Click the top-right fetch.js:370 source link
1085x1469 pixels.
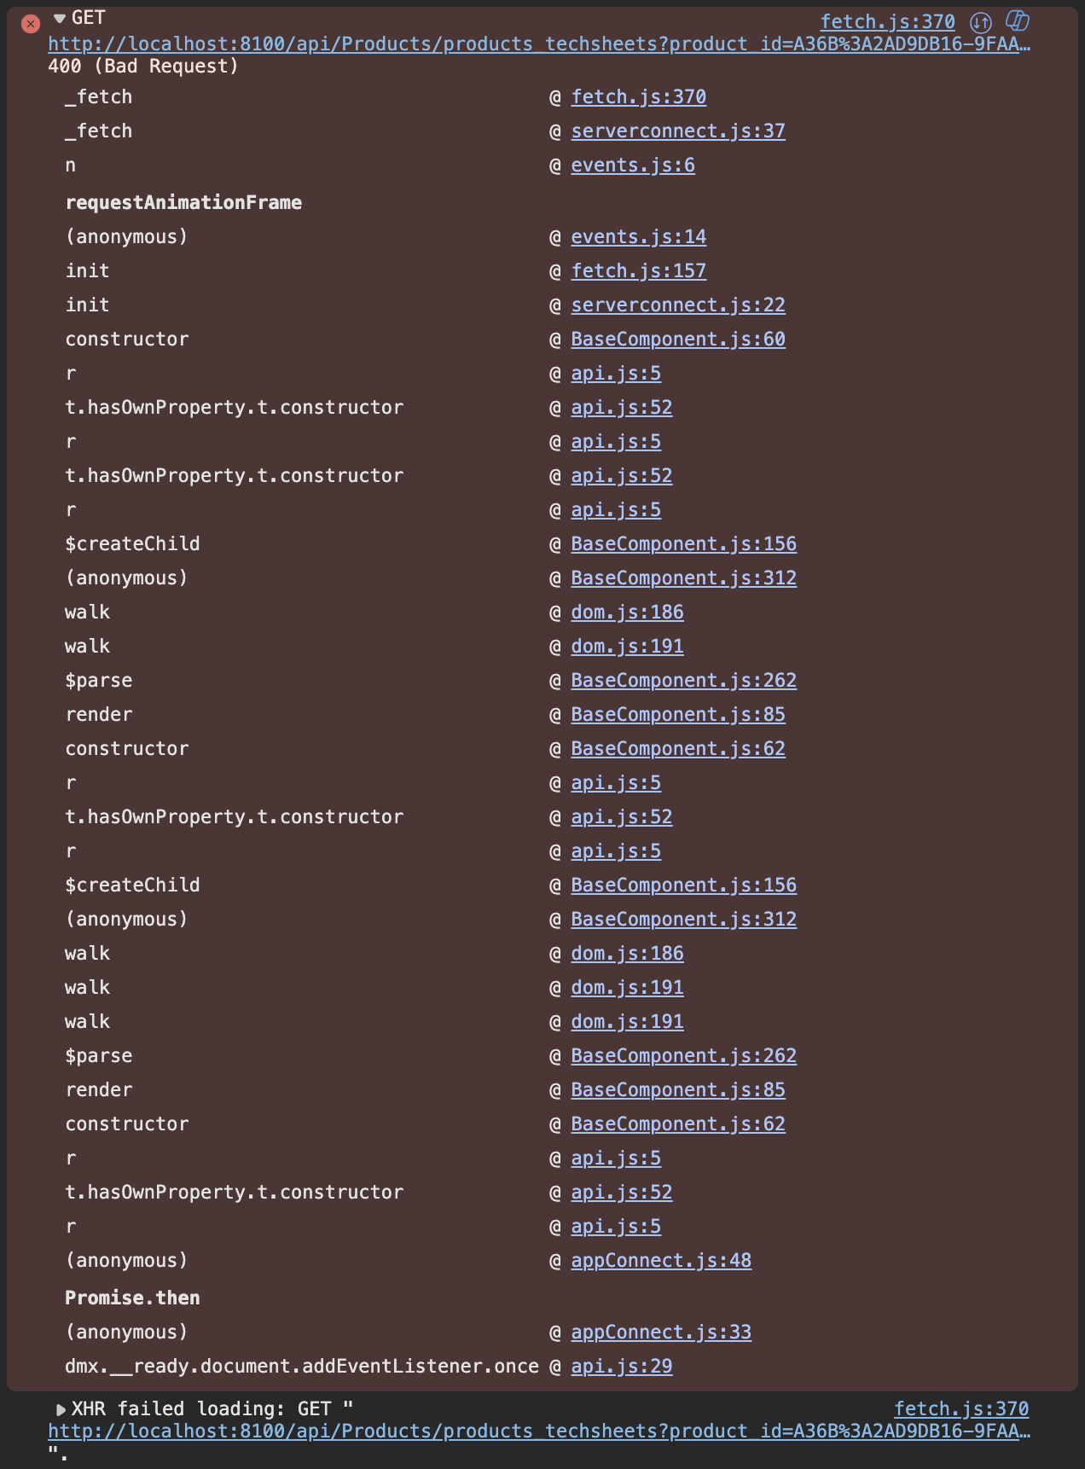click(x=887, y=21)
